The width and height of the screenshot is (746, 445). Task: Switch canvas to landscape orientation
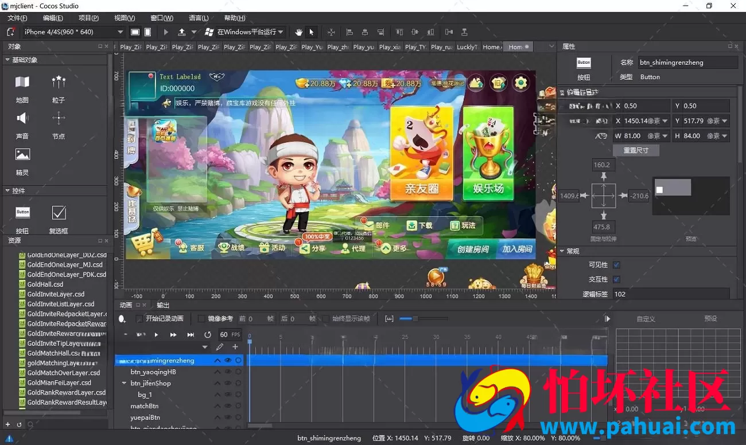[x=135, y=32]
